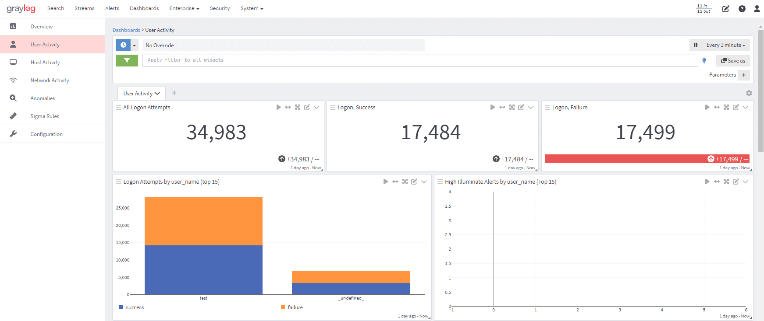Expand the High Illuminate Alerts widget actions chevron
764x321 pixels.
click(745, 181)
